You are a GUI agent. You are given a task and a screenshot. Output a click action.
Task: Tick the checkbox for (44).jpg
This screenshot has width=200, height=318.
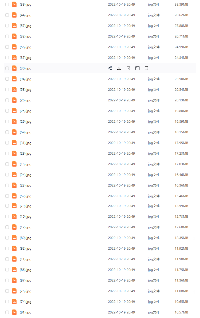click(x=7, y=15)
